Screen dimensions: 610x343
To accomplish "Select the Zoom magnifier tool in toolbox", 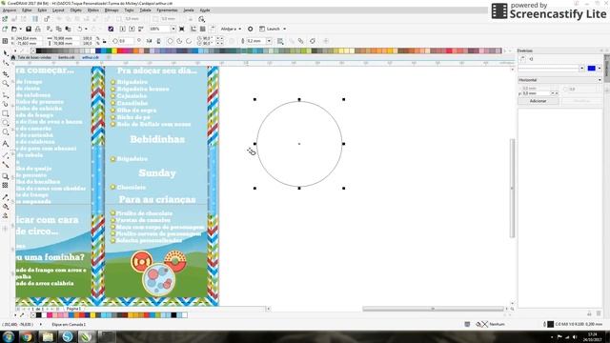I will point(6,84).
